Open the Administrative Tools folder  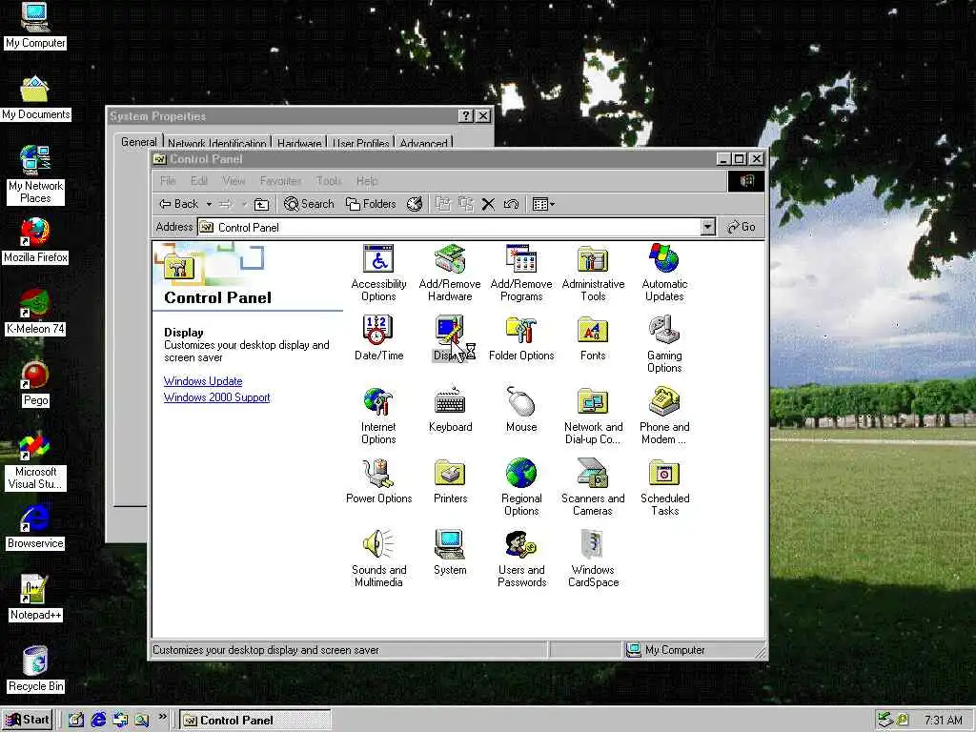(593, 273)
